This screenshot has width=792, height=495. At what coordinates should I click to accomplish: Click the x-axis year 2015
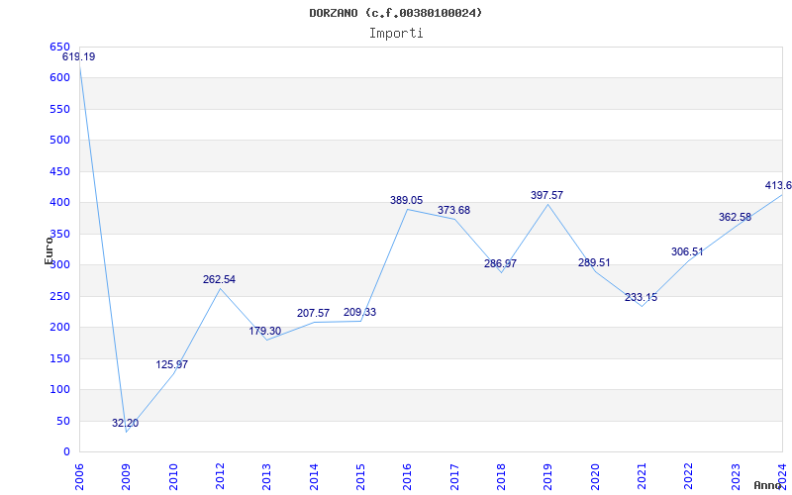click(x=360, y=477)
